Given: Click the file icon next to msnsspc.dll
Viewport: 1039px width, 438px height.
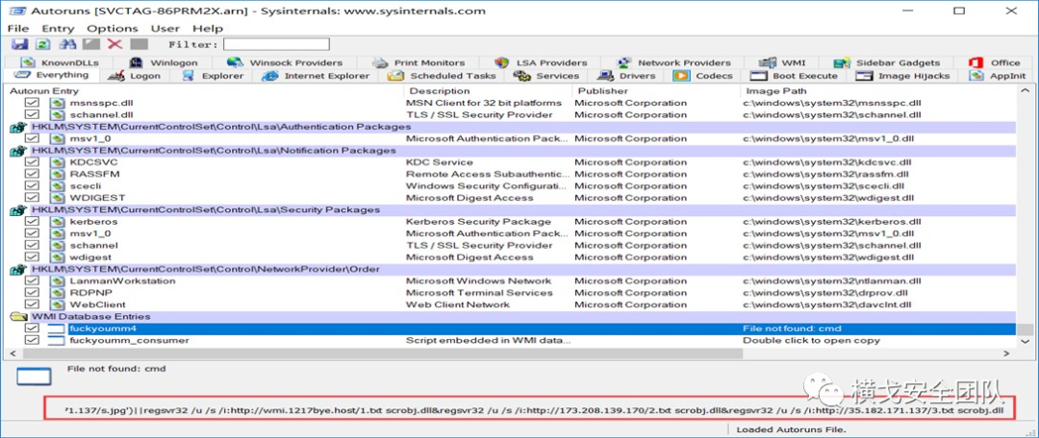Looking at the screenshot, I should click(x=58, y=103).
